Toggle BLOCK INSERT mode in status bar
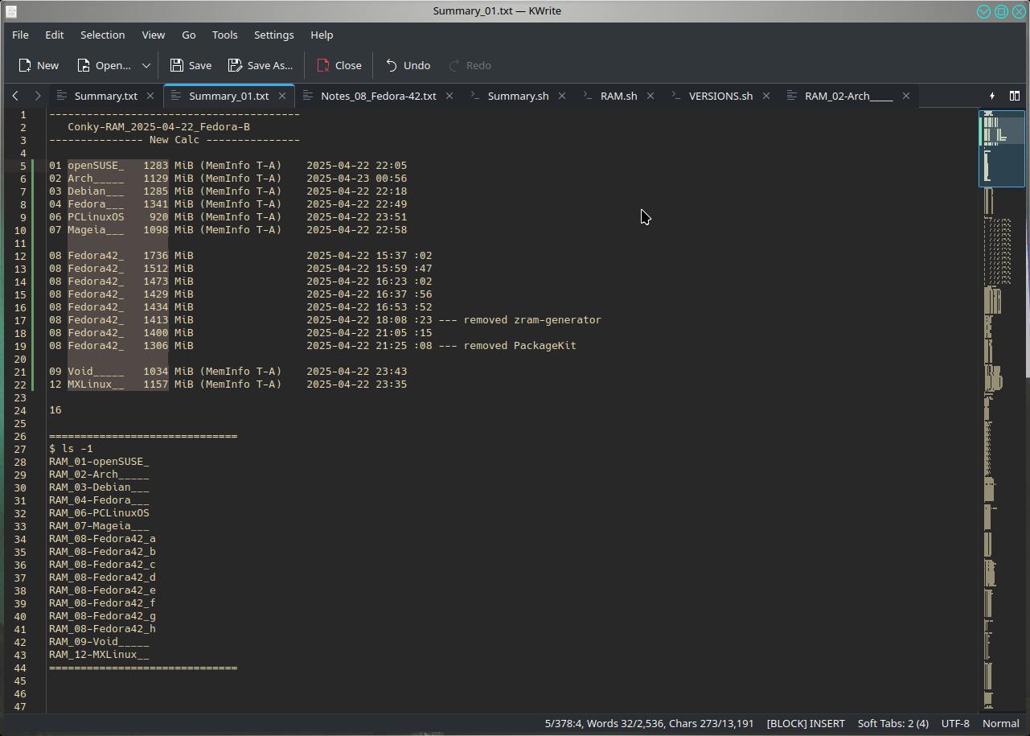This screenshot has width=1030, height=736. click(x=806, y=723)
